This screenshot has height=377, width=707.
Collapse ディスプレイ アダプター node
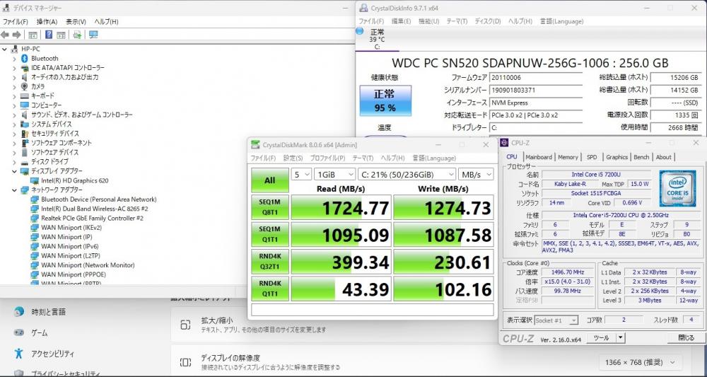pos(14,171)
